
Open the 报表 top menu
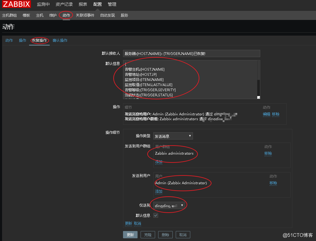click(83, 4)
